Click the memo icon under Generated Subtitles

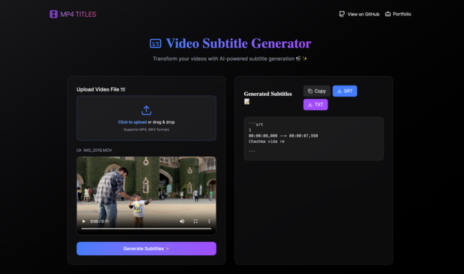(247, 102)
